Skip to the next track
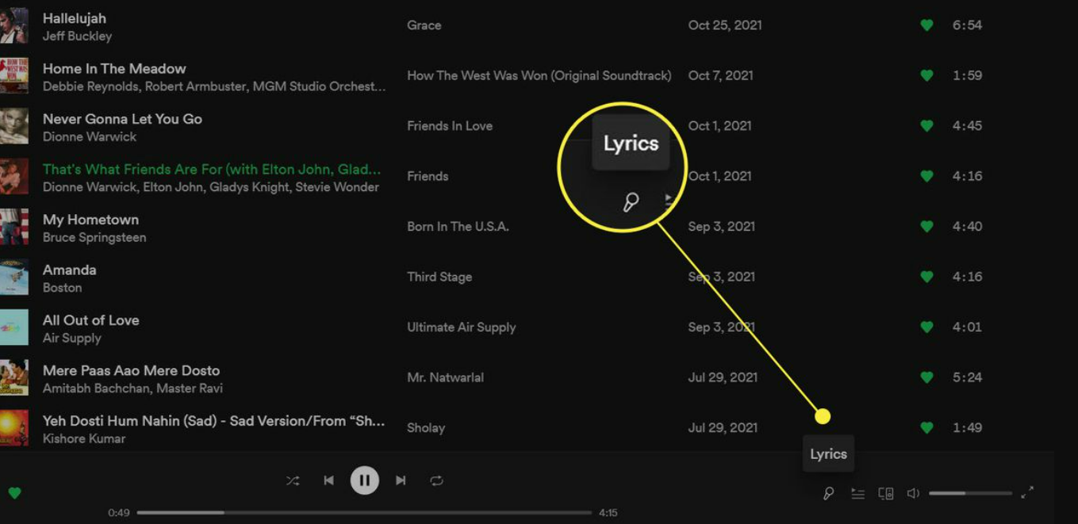The image size is (1078, 524). click(401, 480)
